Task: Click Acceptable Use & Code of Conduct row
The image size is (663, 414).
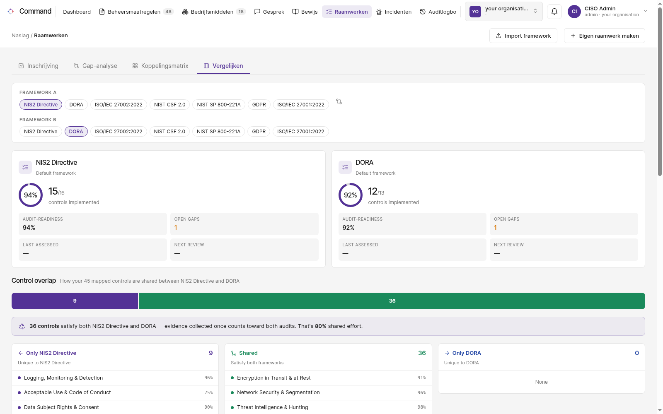Action: click(x=115, y=392)
